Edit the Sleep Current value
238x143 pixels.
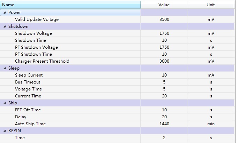click(164, 75)
